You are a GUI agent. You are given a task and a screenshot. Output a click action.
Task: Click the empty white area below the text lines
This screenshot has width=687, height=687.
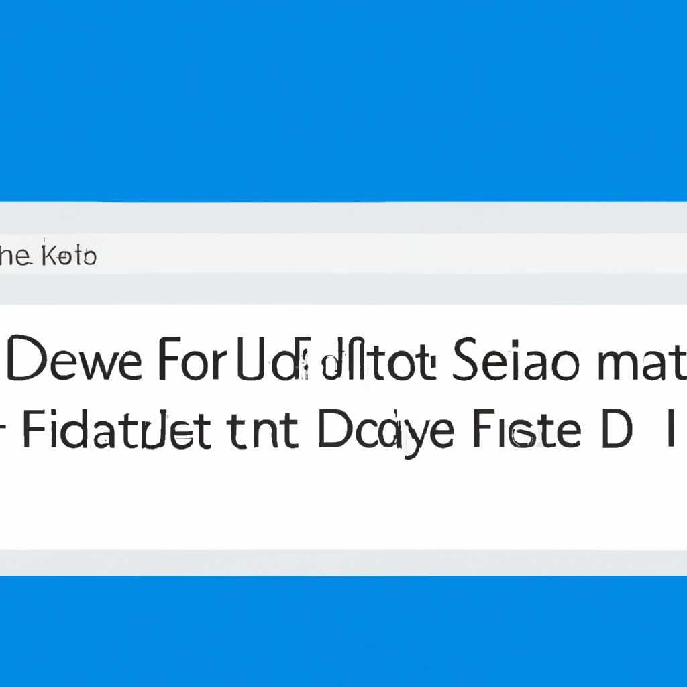tap(343, 504)
